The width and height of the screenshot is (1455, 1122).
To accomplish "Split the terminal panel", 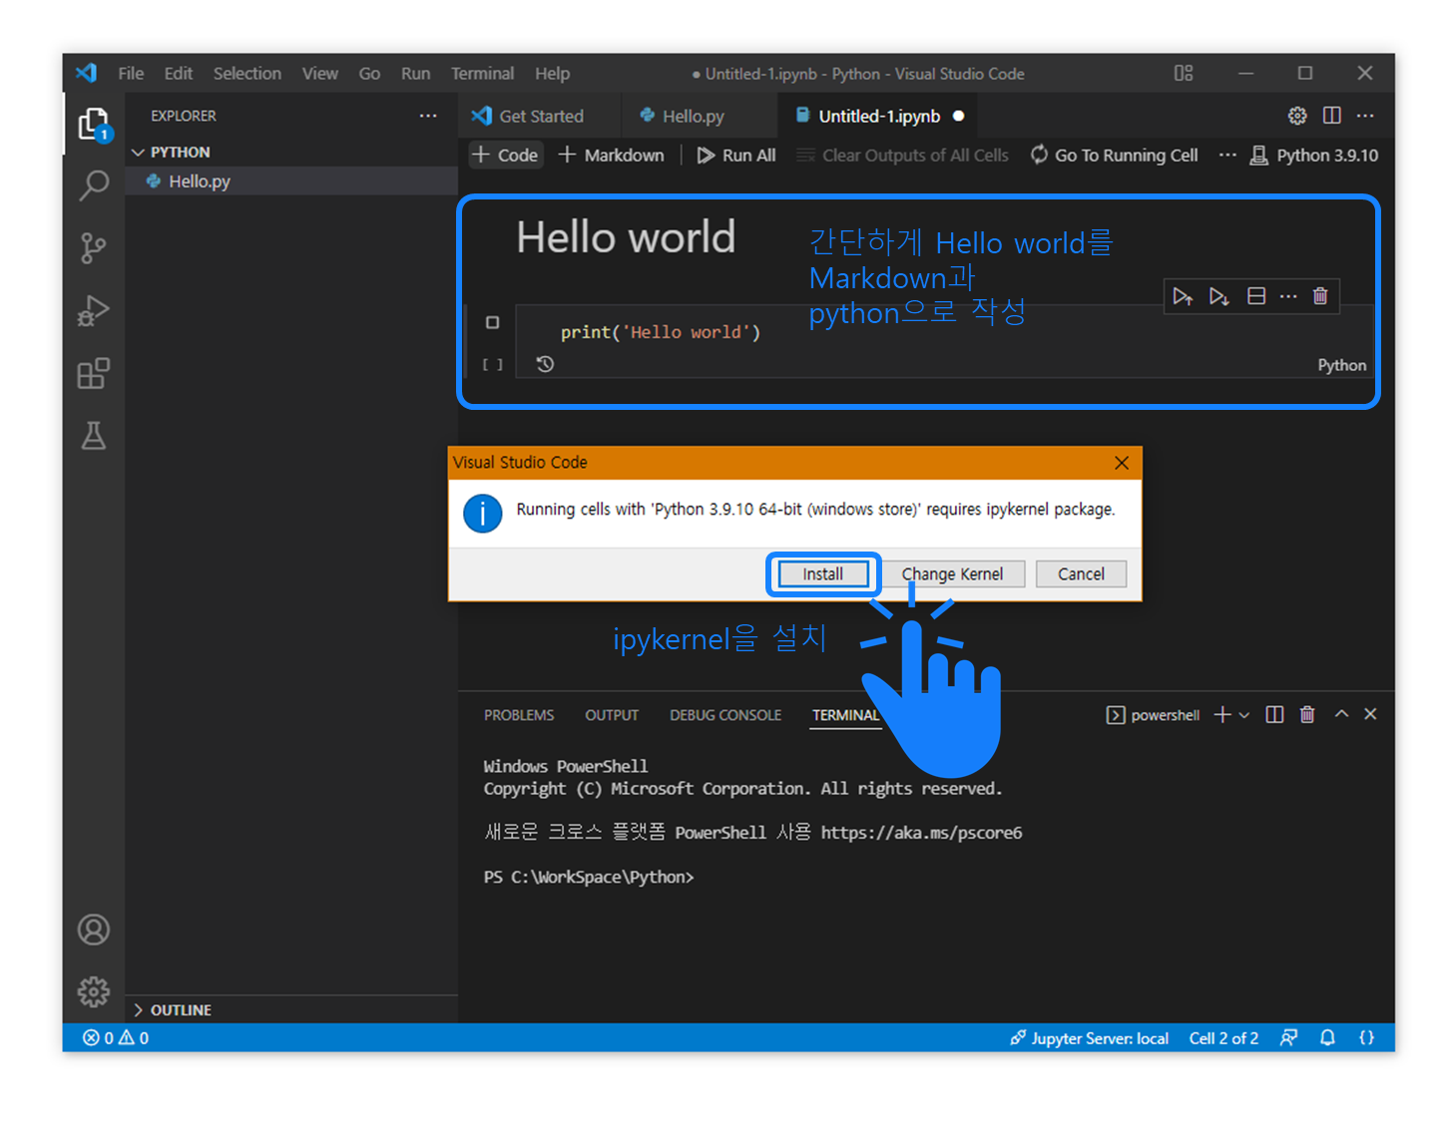I will pos(1274,714).
